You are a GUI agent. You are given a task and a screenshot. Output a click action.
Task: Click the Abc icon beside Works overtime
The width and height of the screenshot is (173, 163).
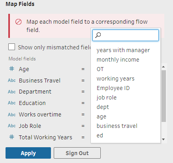[x=12, y=114]
